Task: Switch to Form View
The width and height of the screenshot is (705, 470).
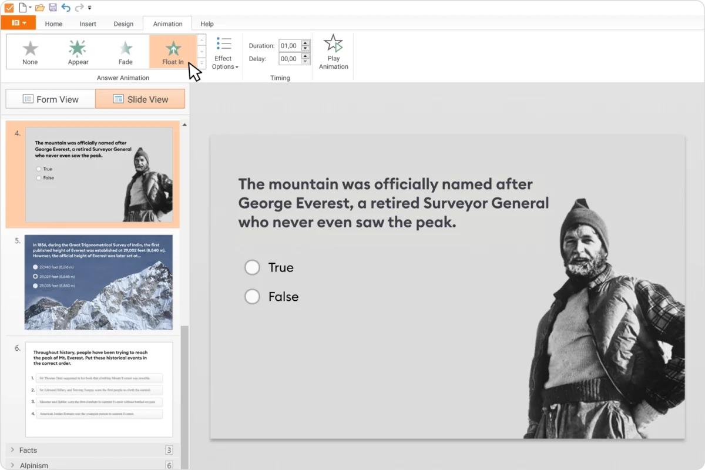Action: [51, 99]
